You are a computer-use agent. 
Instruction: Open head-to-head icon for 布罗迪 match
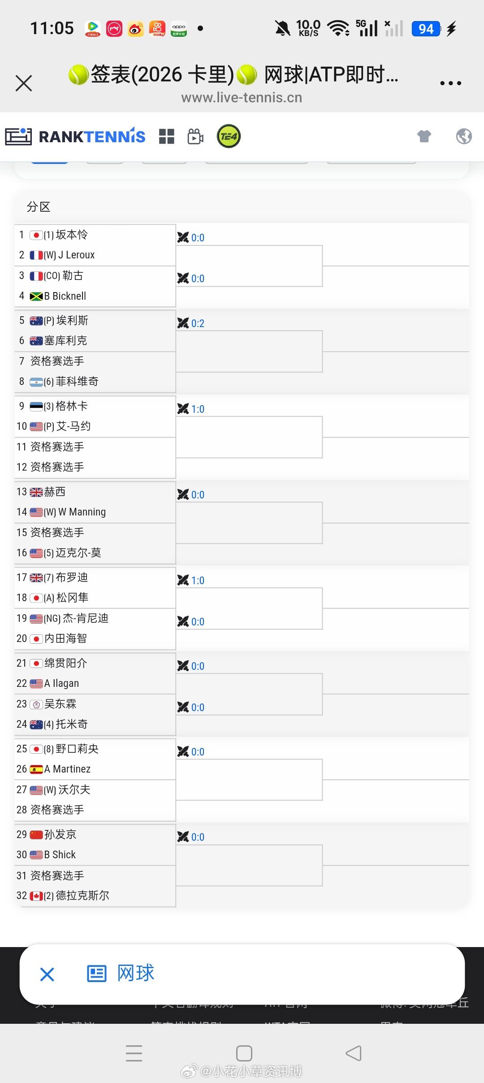183,580
